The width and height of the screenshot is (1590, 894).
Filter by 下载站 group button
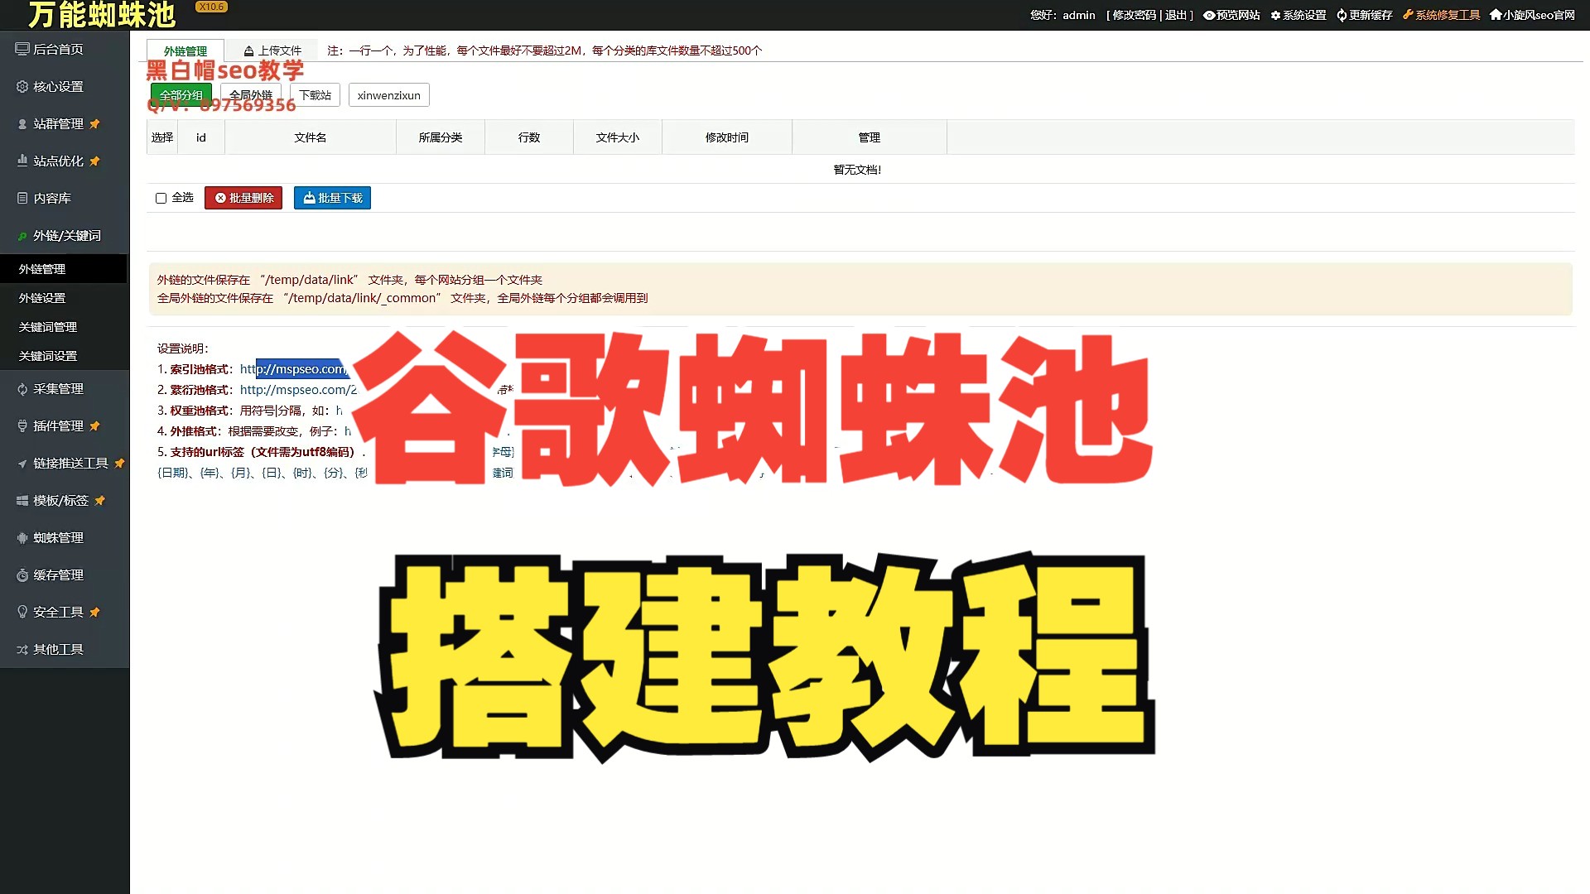tap(315, 95)
